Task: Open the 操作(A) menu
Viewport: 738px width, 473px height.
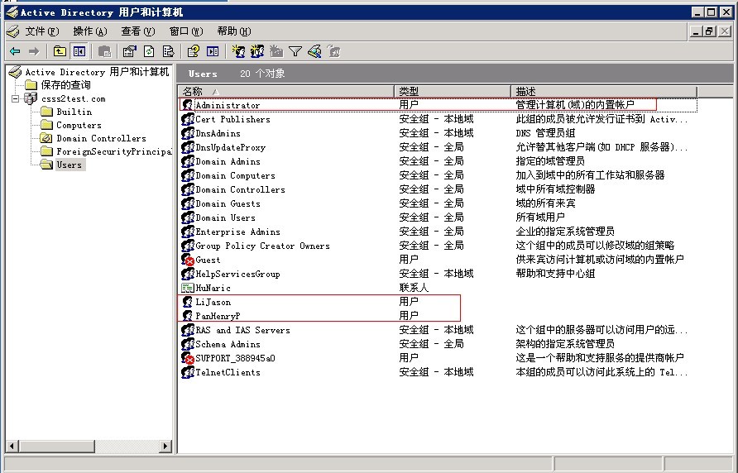Action: click(90, 31)
